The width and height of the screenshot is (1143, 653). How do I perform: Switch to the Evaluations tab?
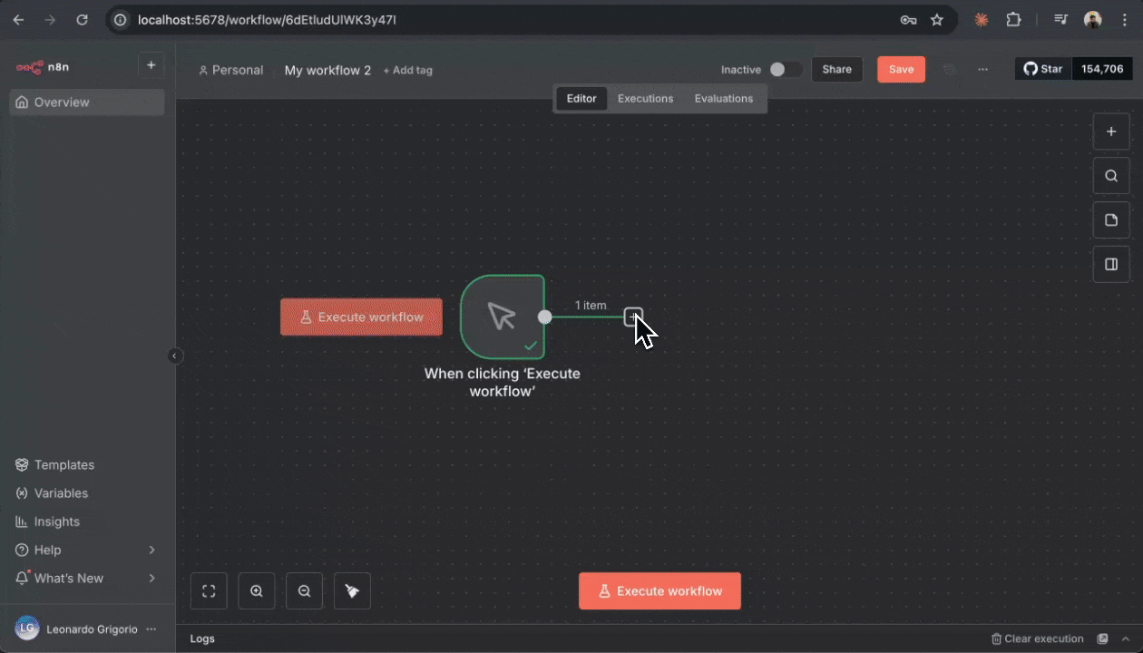723,98
